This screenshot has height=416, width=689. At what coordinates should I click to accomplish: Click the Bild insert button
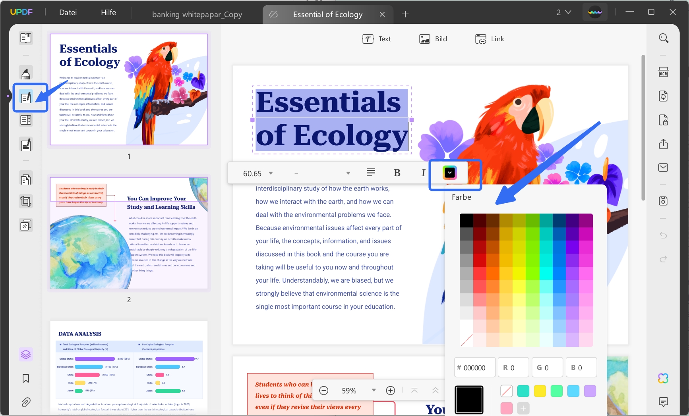click(433, 39)
